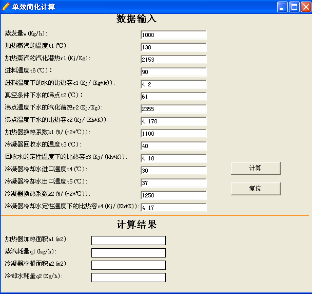Select the 冷凝器冷凝面积a2 result box
312x294 pixels.
[128, 265]
